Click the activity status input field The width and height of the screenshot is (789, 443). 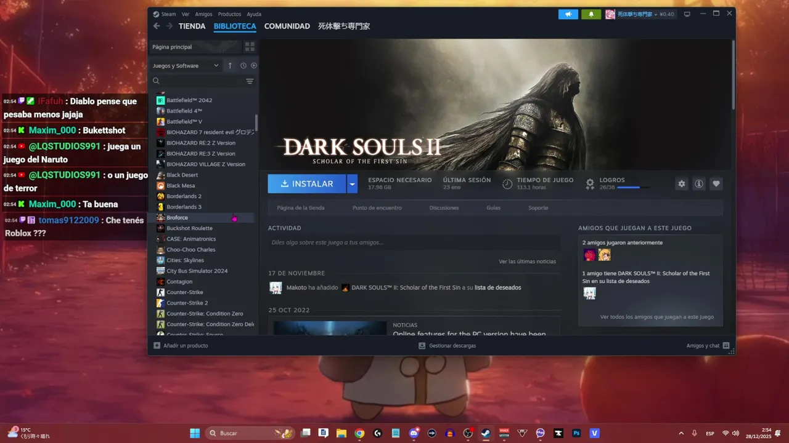click(414, 242)
